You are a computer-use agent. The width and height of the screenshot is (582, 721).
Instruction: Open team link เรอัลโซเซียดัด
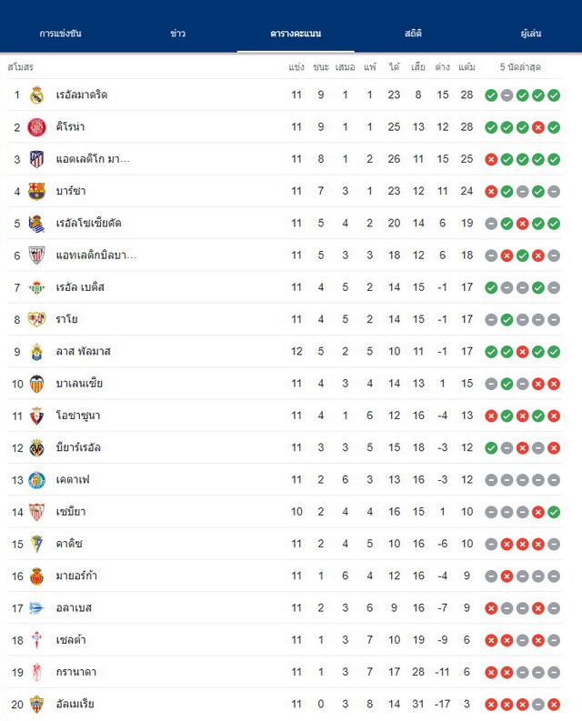tap(89, 223)
